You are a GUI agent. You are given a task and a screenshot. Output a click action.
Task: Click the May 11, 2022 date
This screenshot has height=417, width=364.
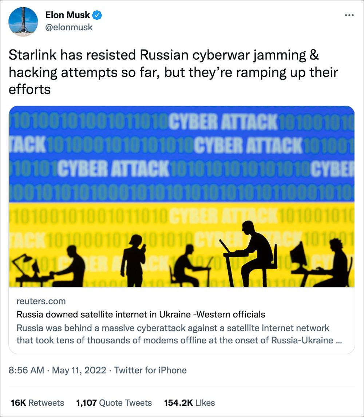[79, 370]
